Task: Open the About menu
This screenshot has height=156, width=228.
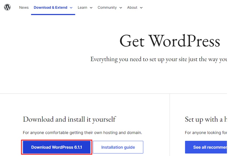Action: click(x=132, y=7)
